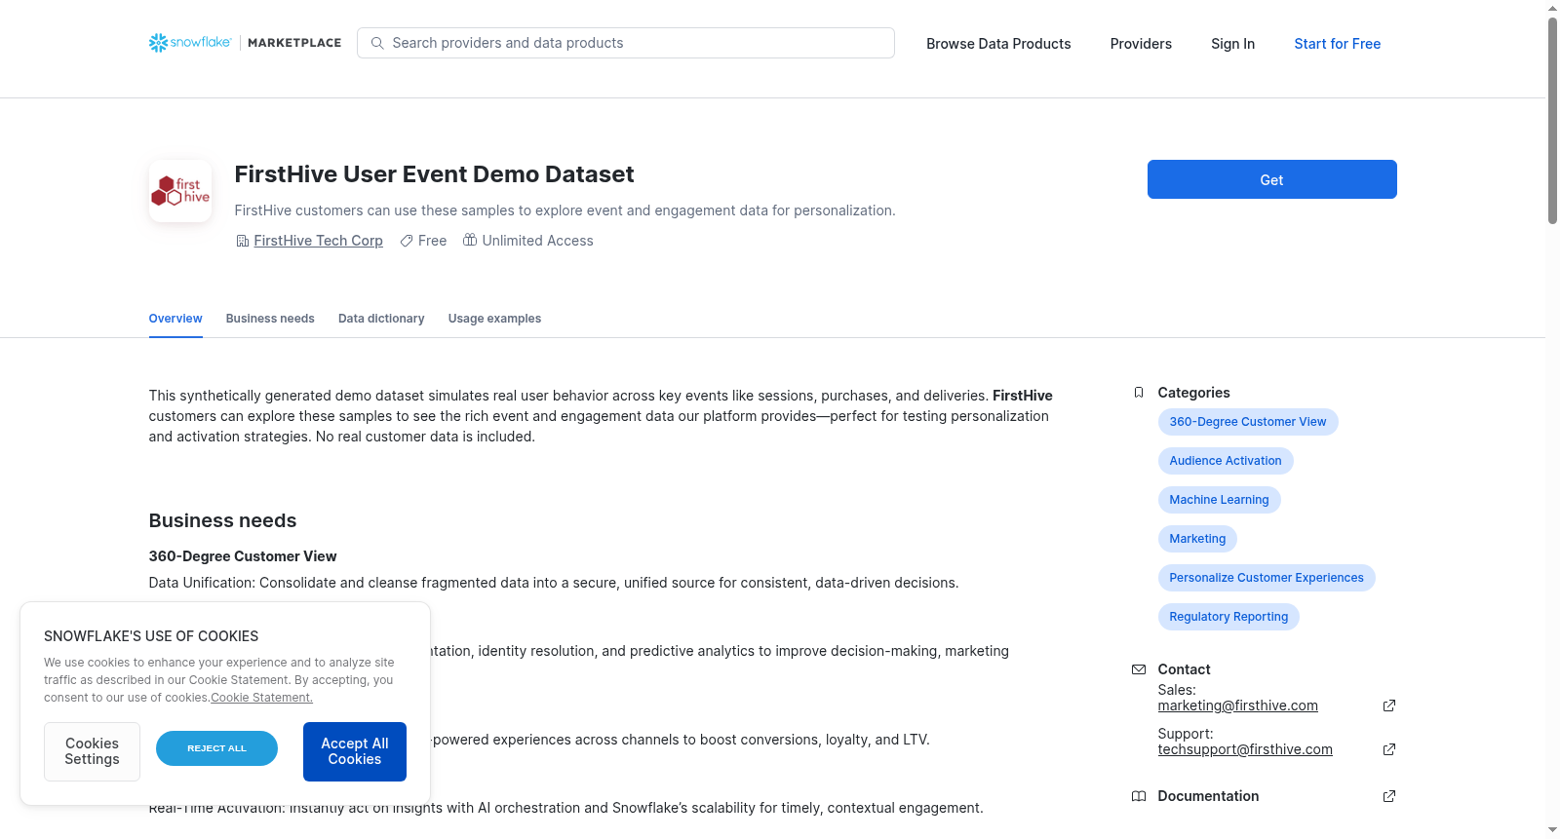Switch to the Business needs tab
1560x839 pixels.
[x=270, y=319]
